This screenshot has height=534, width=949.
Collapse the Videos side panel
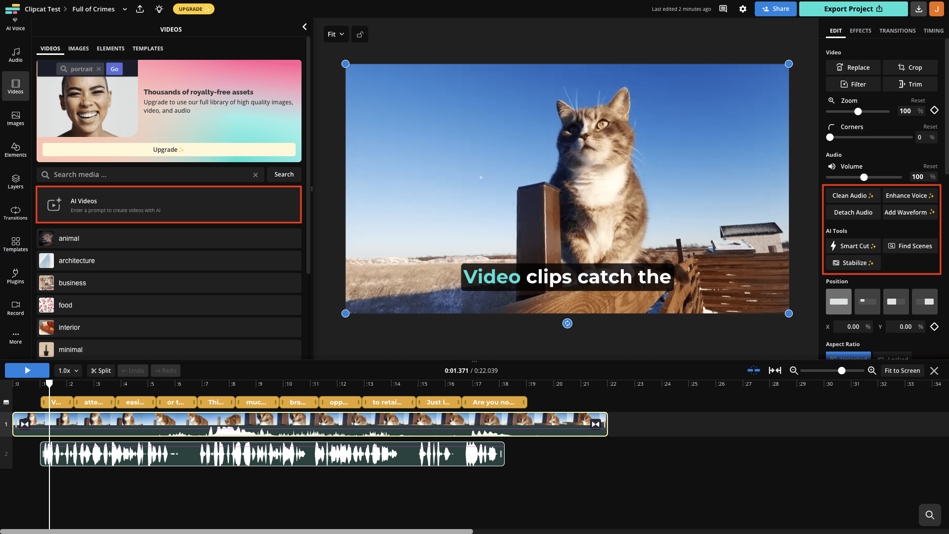304,27
